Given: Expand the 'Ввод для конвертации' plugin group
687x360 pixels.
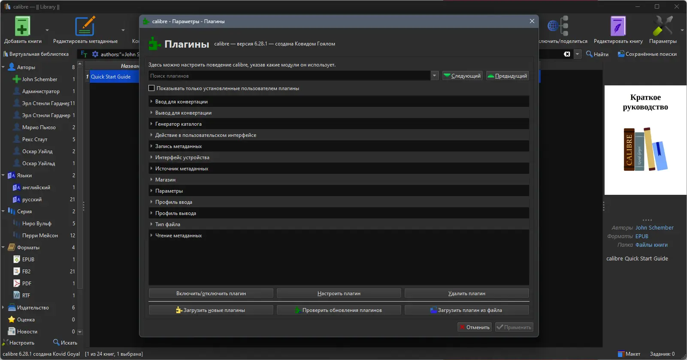Looking at the screenshot, I should coord(151,101).
